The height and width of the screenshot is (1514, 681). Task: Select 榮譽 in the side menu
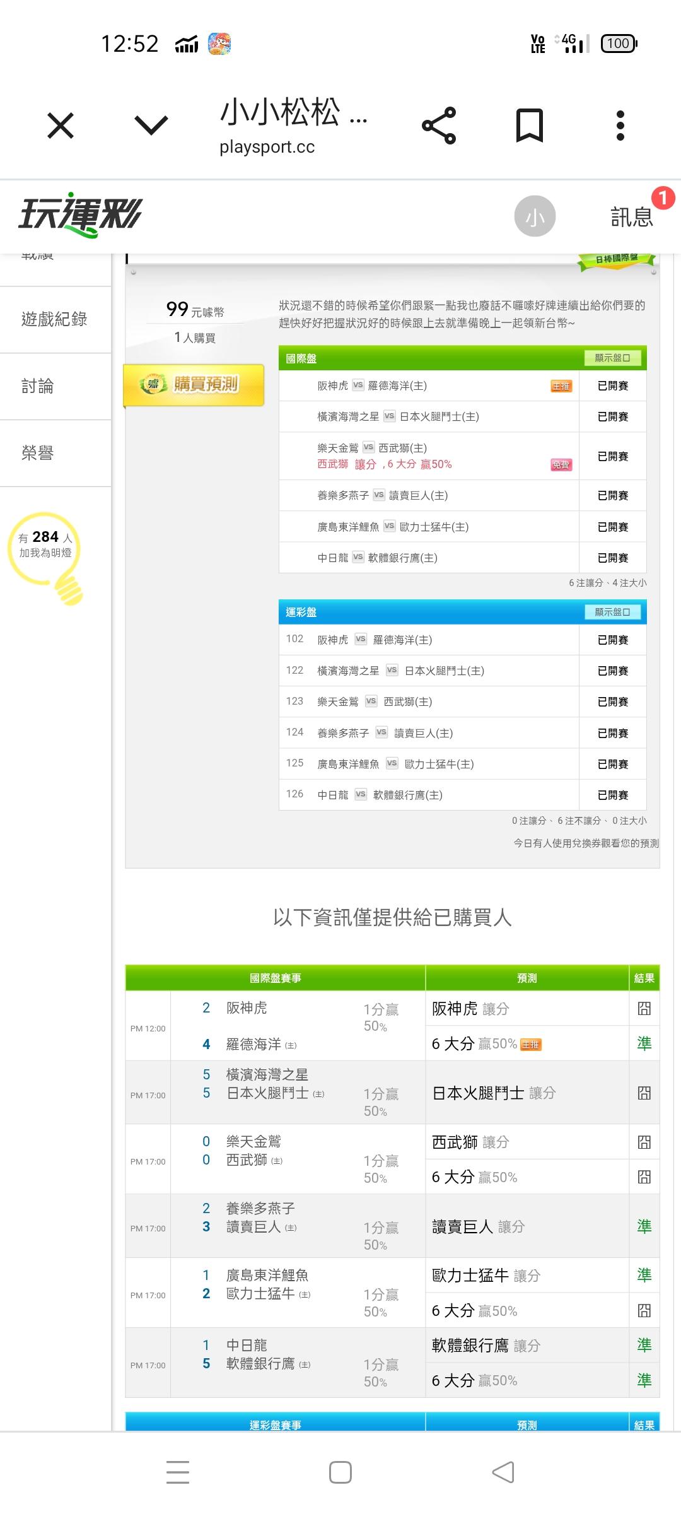[55, 453]
